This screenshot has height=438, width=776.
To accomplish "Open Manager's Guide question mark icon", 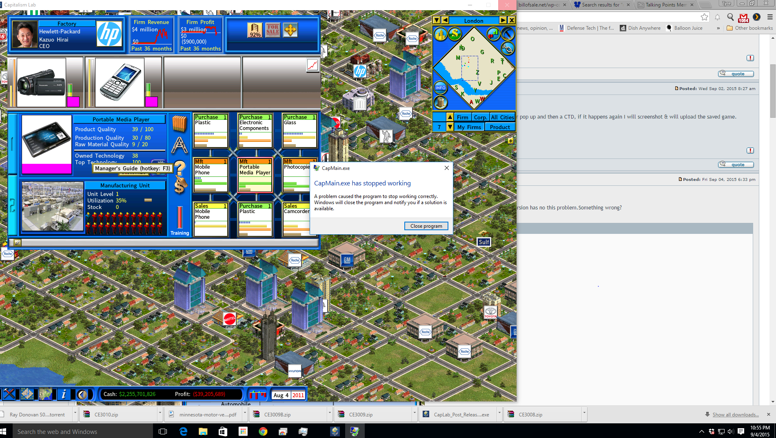I will click(180, 167).
